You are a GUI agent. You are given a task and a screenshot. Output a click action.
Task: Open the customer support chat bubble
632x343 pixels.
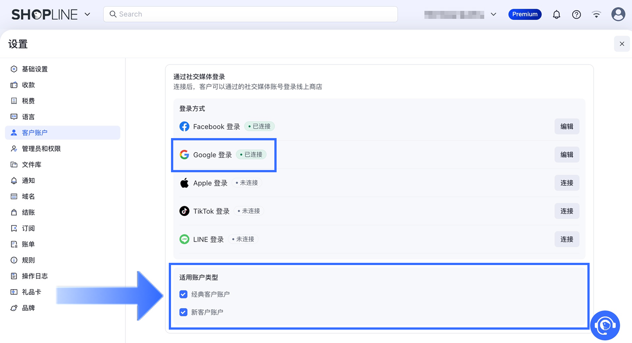[605, 326]
